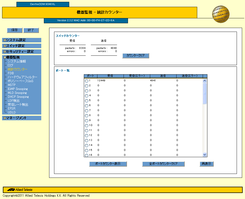Open ハードウェアフィルター in the sidebar
245x199 pixels.
click(22, 77)
